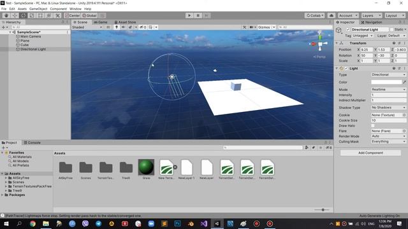Pause the game playback
Viewport: 408px width, 229px height.
[198, 15]
